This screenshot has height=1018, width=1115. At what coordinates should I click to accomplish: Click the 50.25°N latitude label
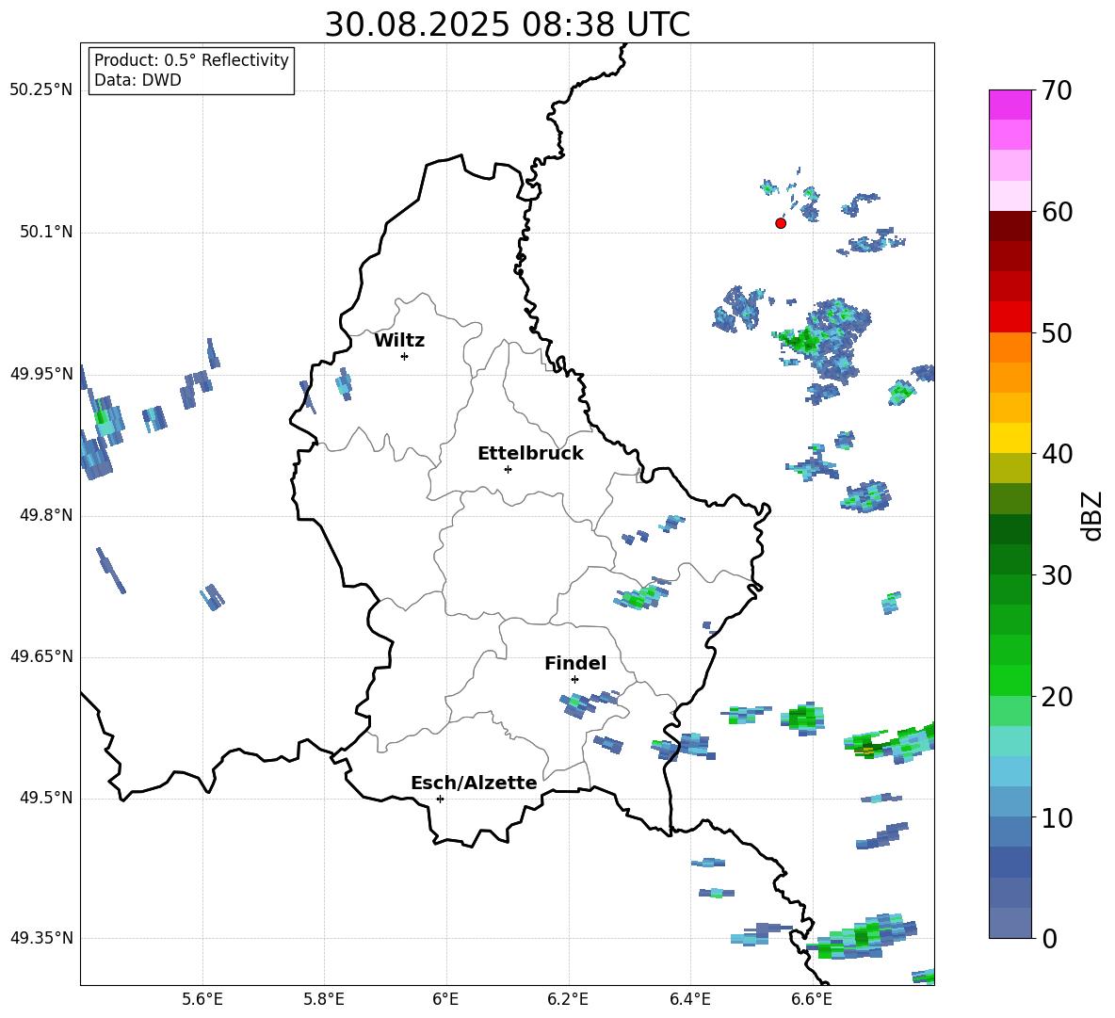(x=41, y=90)
